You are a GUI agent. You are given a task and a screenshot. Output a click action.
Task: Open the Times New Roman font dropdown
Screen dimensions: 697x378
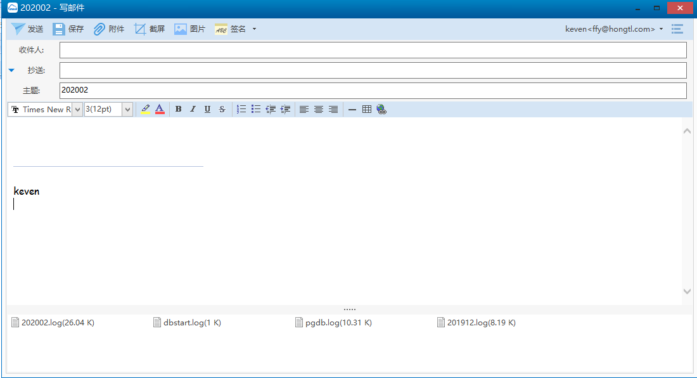pos(77,110)
